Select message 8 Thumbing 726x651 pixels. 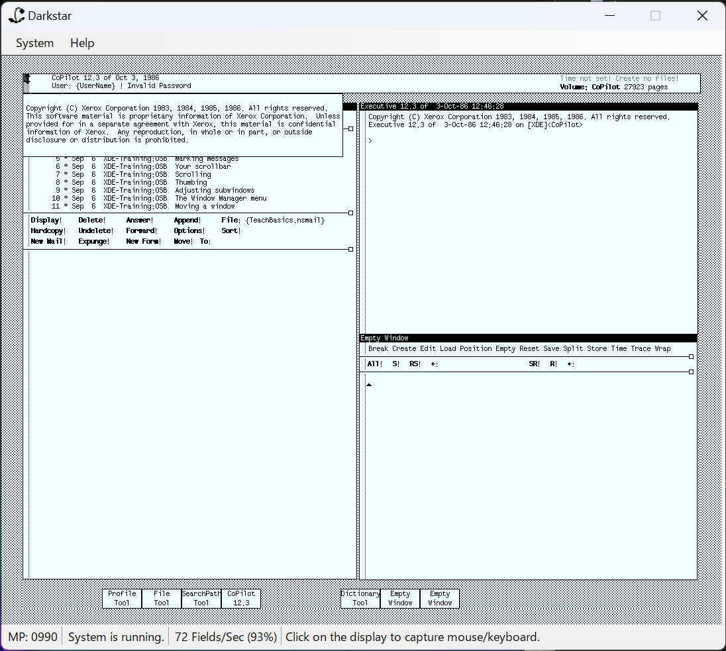pos(132,182)
